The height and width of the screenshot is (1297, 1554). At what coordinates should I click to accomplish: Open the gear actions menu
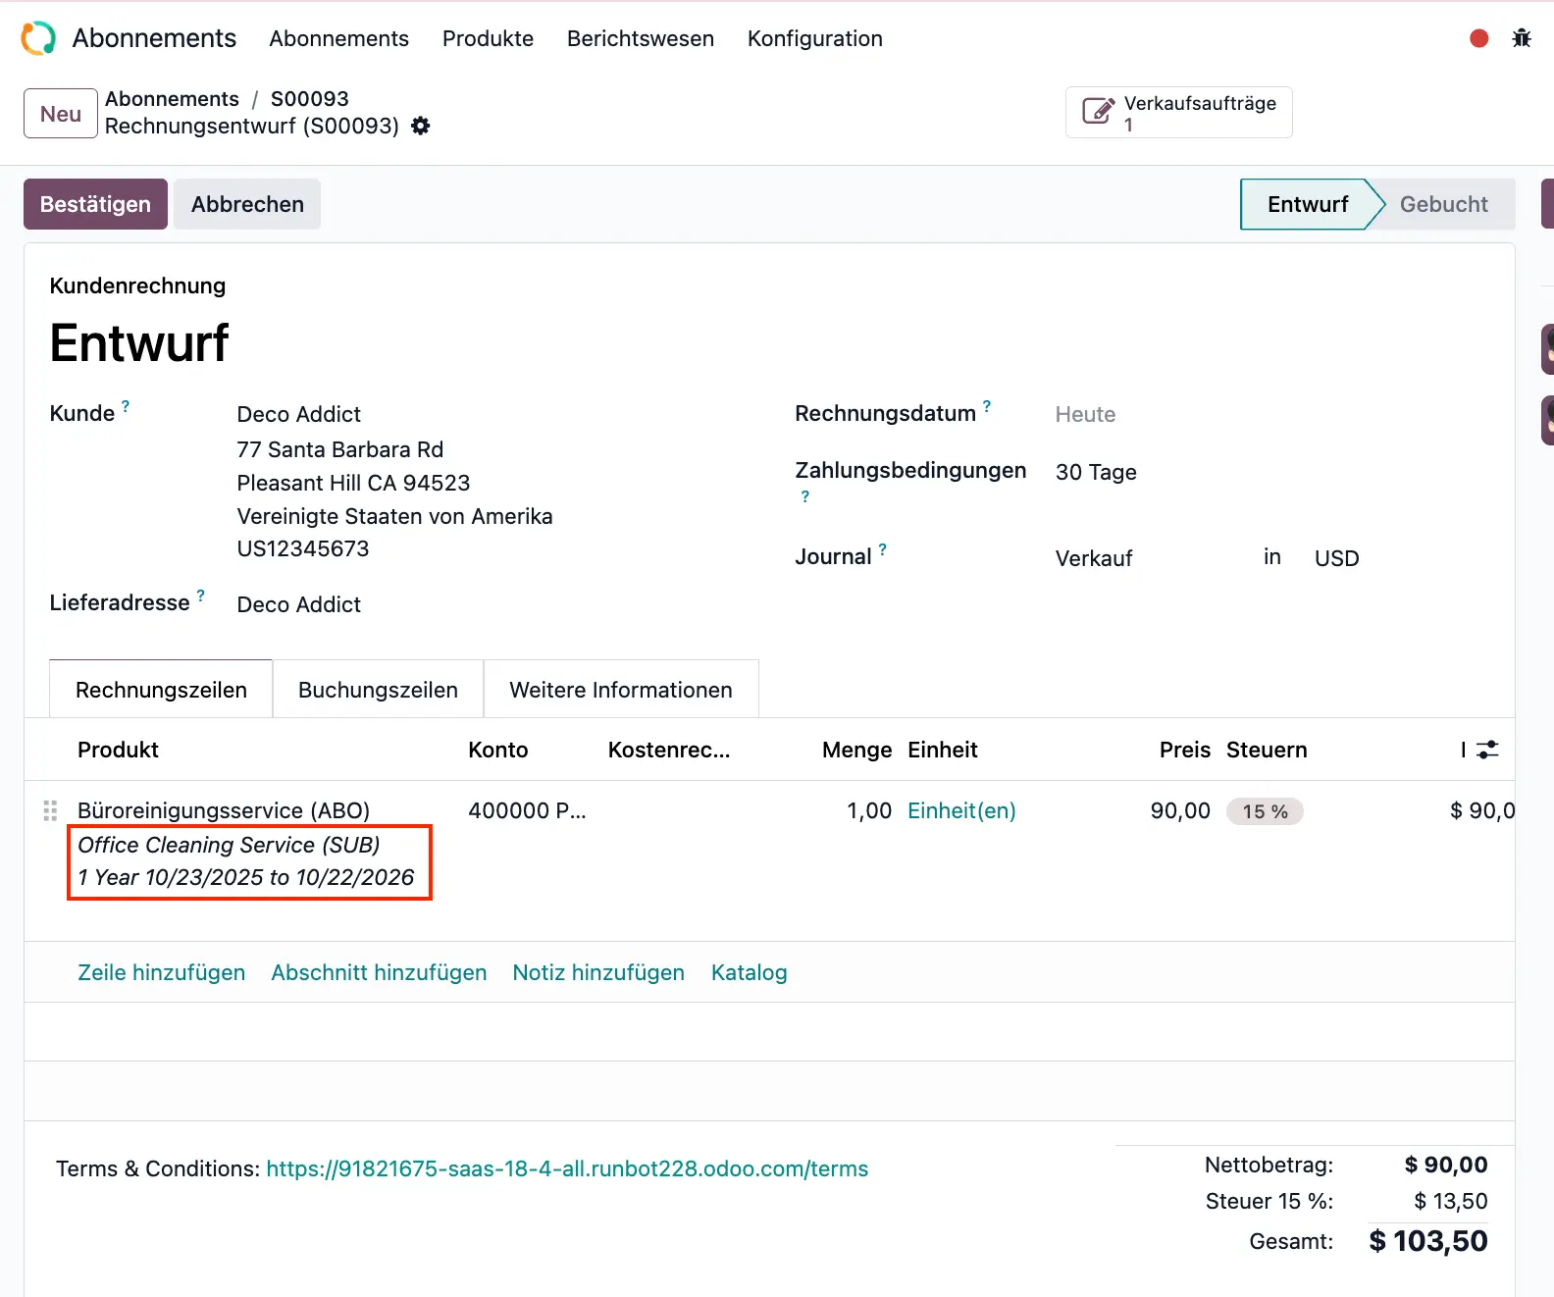[x=421, y=127]
